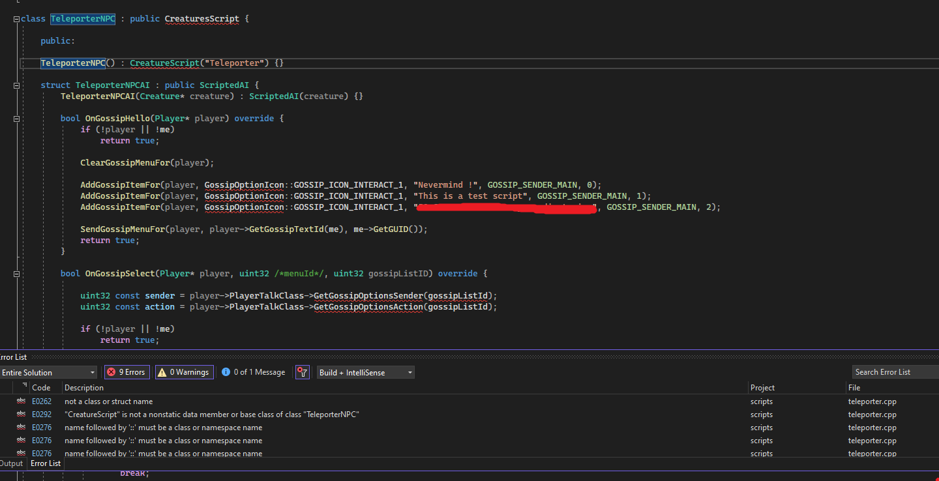Select the '"CreatureScript" is not a nonstatic' error description
Image resolution: width=939 pixels, height=481 pixels.
[x=212, y=415]
